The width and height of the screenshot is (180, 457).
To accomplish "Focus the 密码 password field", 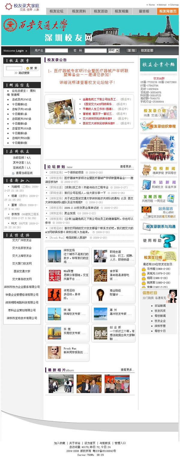I will click(x=95, y=51).
